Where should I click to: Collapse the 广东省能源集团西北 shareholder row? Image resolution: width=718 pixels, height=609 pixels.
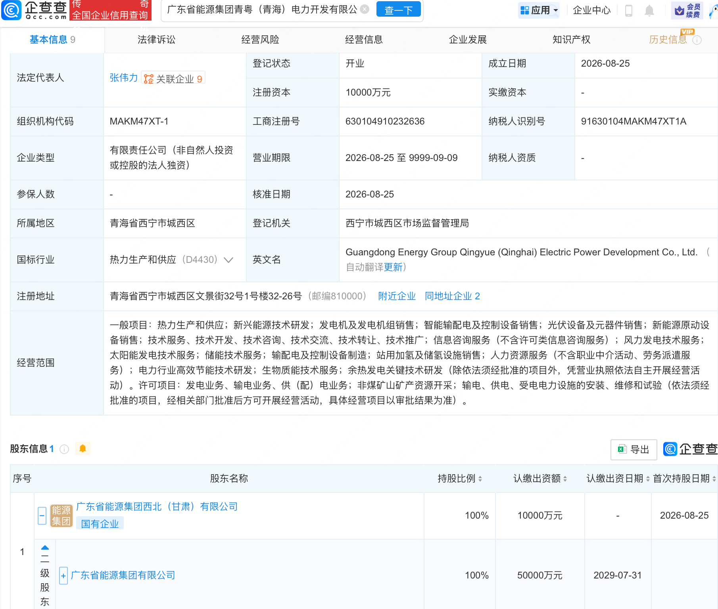point(42,515)
